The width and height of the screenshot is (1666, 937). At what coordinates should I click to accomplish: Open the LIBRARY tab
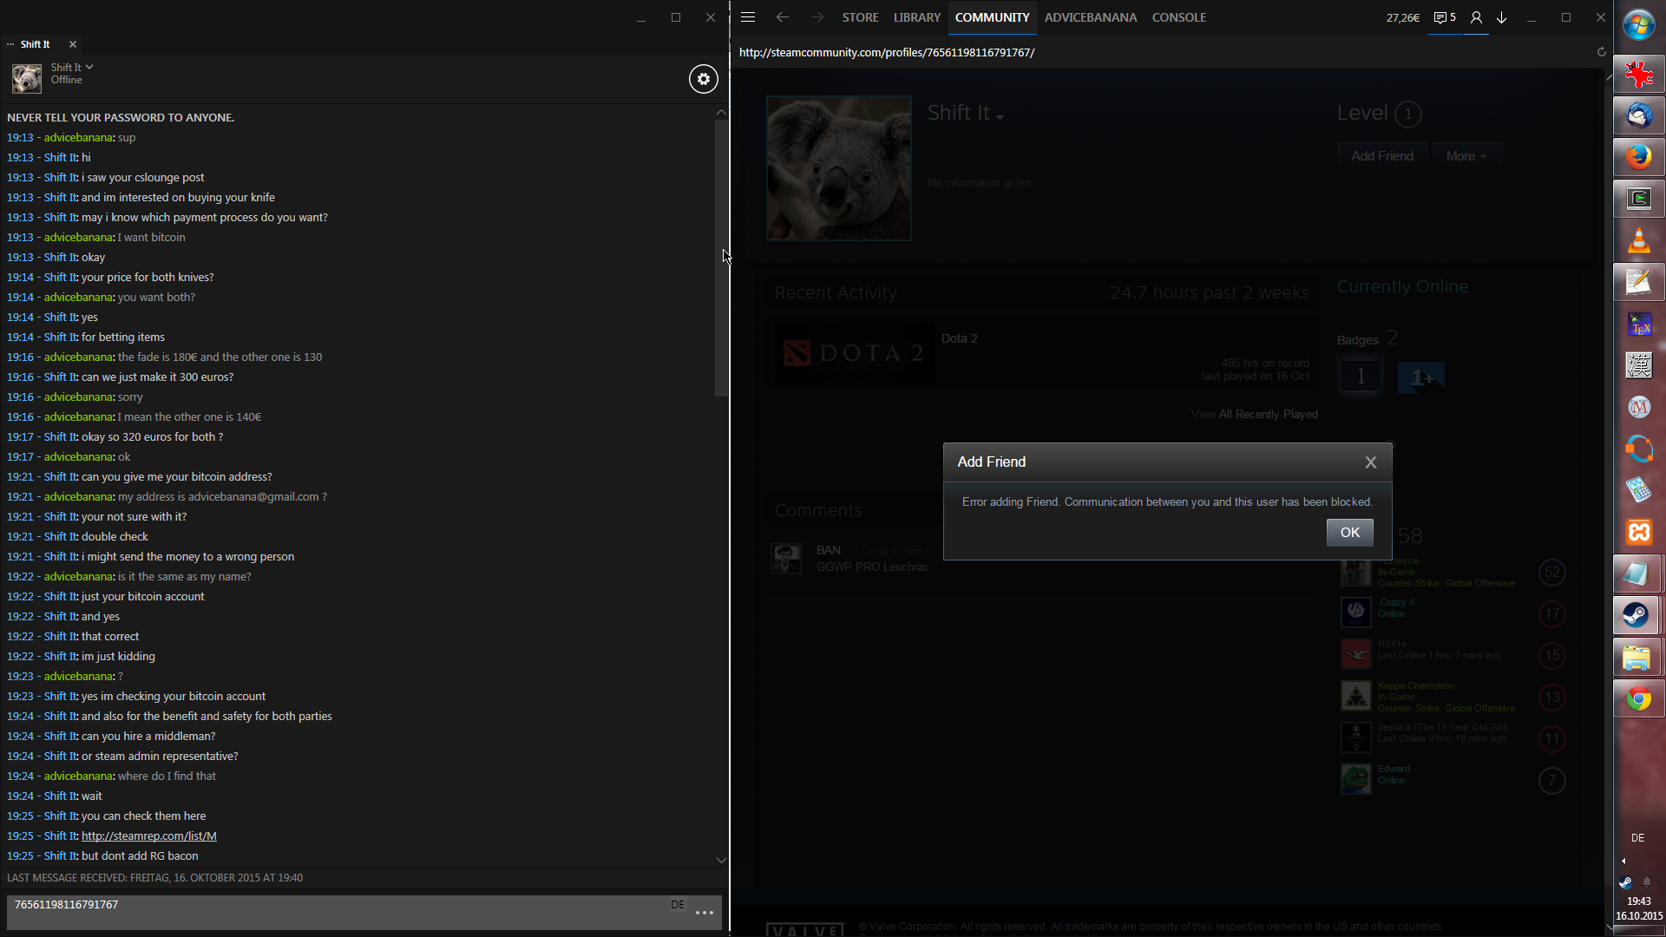[x=917, y=17]
